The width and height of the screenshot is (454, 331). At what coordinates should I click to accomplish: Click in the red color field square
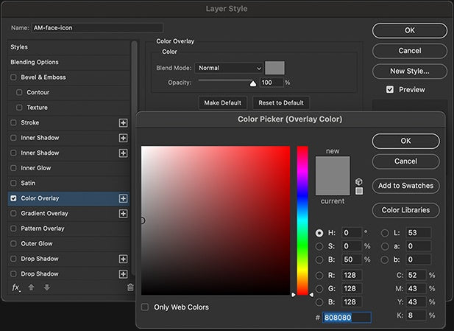click(216, 220)
